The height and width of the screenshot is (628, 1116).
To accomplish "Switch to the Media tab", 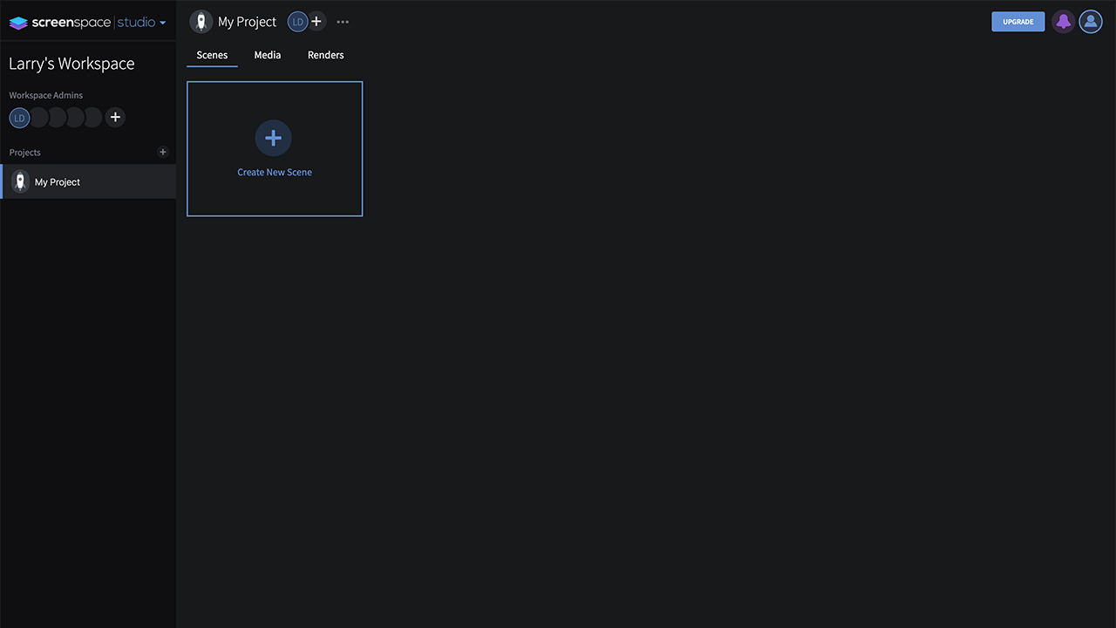I will 268,55.
